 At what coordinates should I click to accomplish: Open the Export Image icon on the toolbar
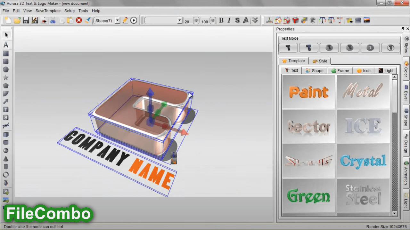tap(45, 20)
